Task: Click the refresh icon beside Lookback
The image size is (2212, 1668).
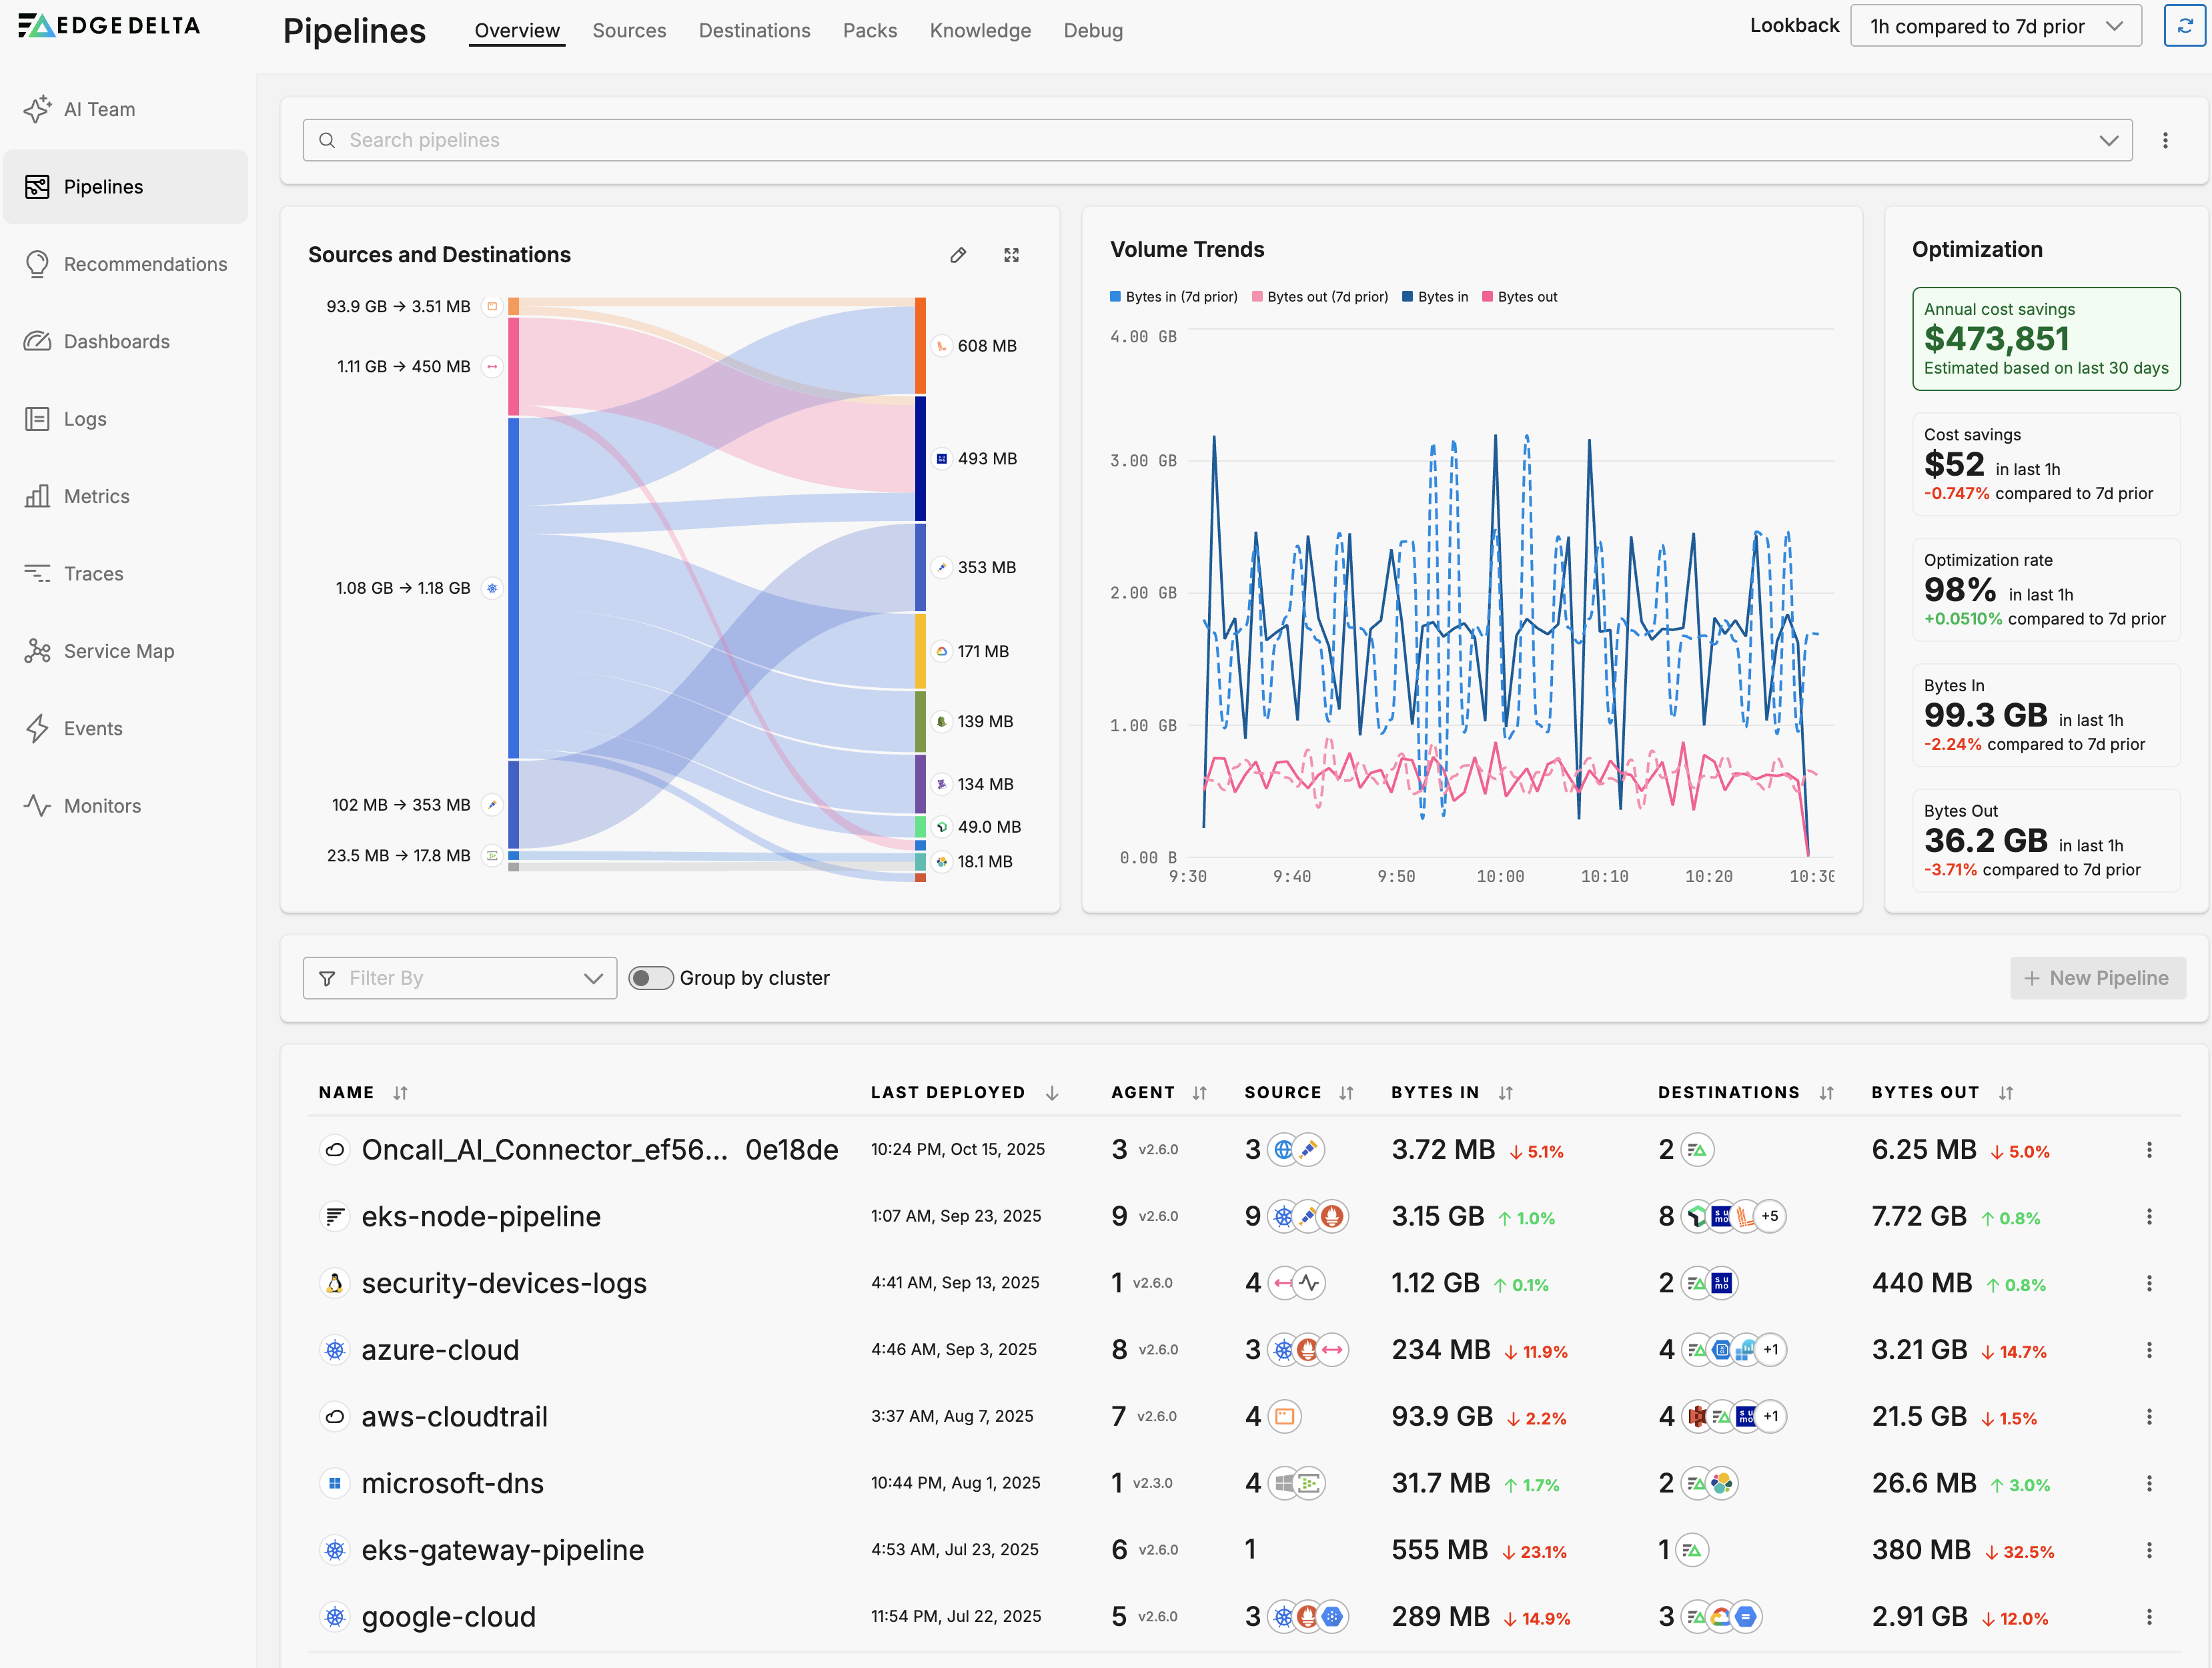Action: pos(2184,26)
